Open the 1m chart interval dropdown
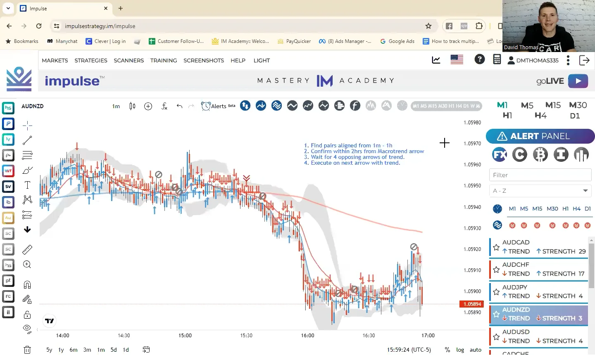Viewport: 595px width, 355px height. 116,106
